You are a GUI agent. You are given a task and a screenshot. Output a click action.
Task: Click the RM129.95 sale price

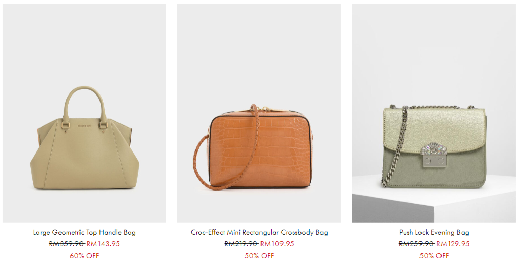[453, 244]
